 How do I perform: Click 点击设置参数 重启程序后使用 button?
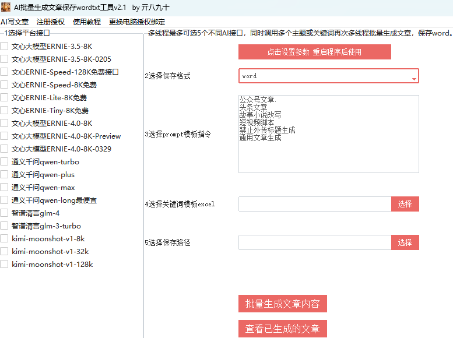point(314,52)
